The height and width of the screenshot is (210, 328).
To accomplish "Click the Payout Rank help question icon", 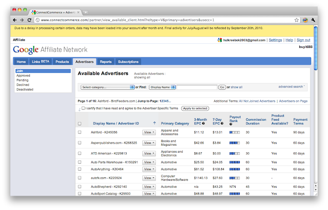I will point(231,124).
